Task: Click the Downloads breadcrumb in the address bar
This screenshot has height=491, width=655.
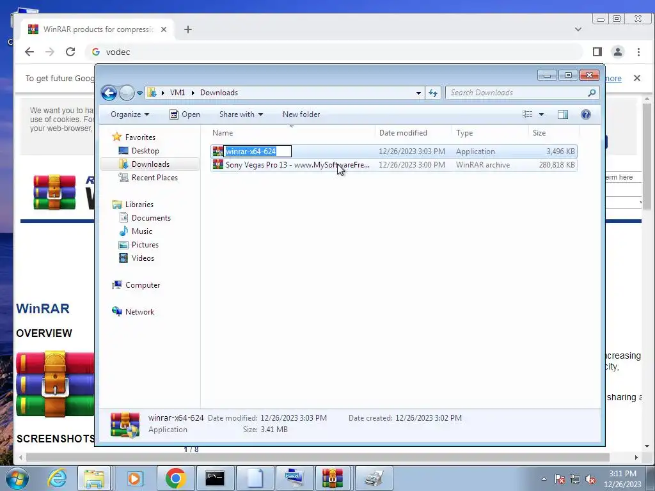Action: (x=219, y=93)
